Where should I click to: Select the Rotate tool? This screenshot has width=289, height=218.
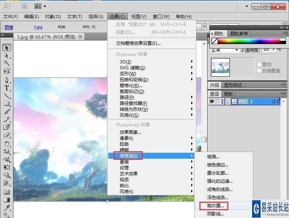[7, 143]
